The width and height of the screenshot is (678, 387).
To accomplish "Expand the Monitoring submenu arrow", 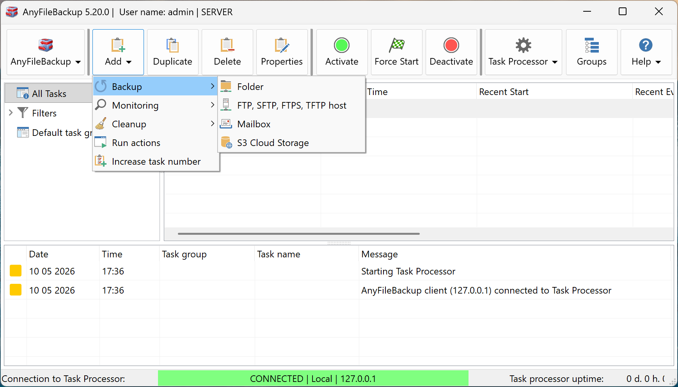I will tap(213, 105).
